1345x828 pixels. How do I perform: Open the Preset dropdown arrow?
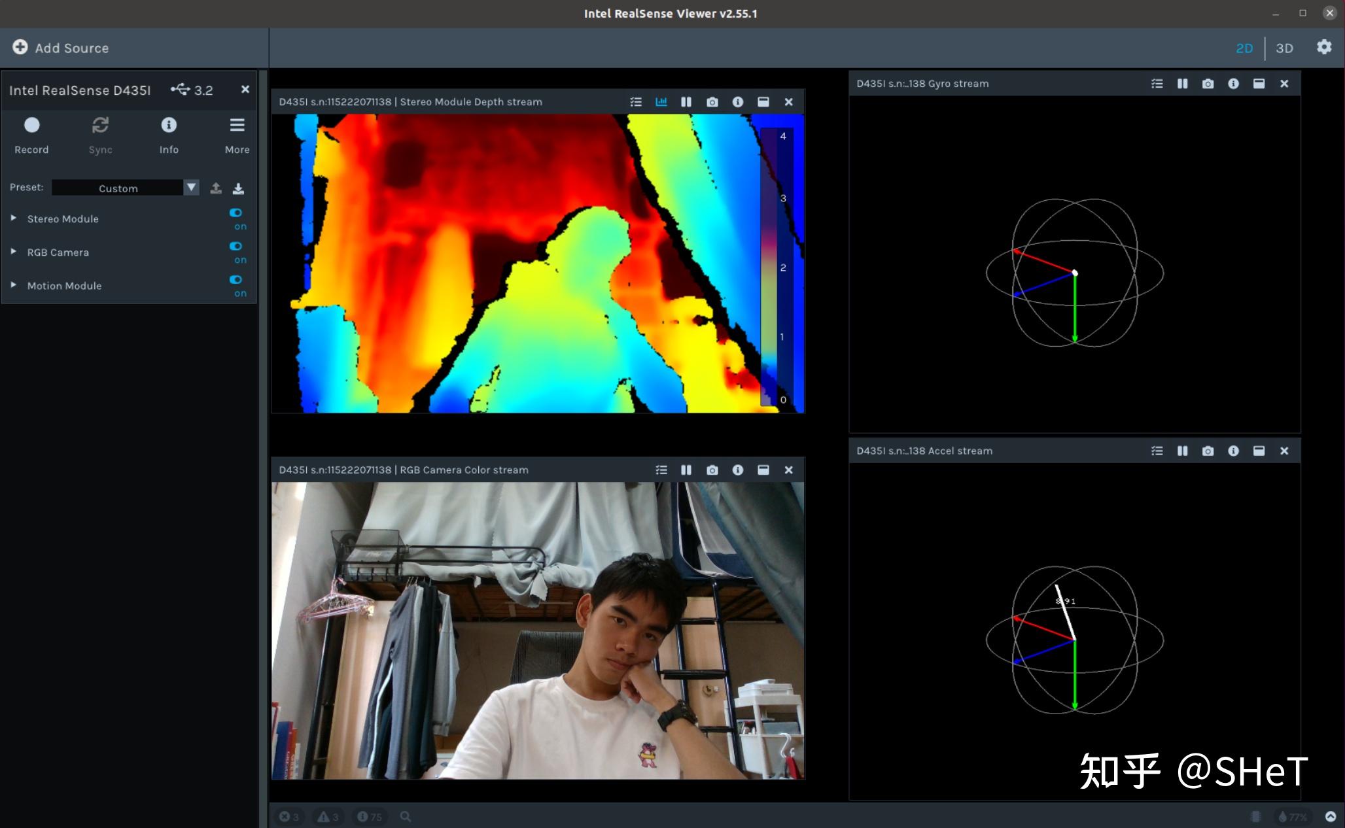pos(191,188)
